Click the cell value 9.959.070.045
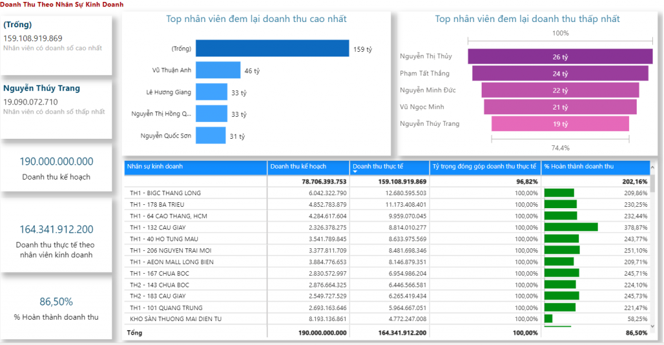Image resolution: width=664 pixels, height=345 pixels. pyautogui.click(x=407, y=216)
